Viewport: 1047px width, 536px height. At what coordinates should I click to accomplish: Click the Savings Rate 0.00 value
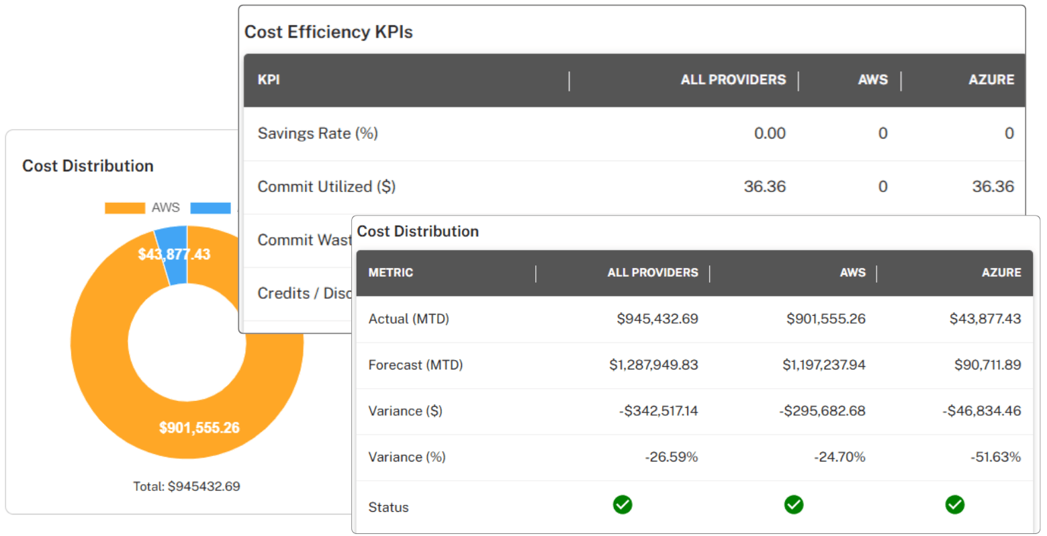click(770, 134)
